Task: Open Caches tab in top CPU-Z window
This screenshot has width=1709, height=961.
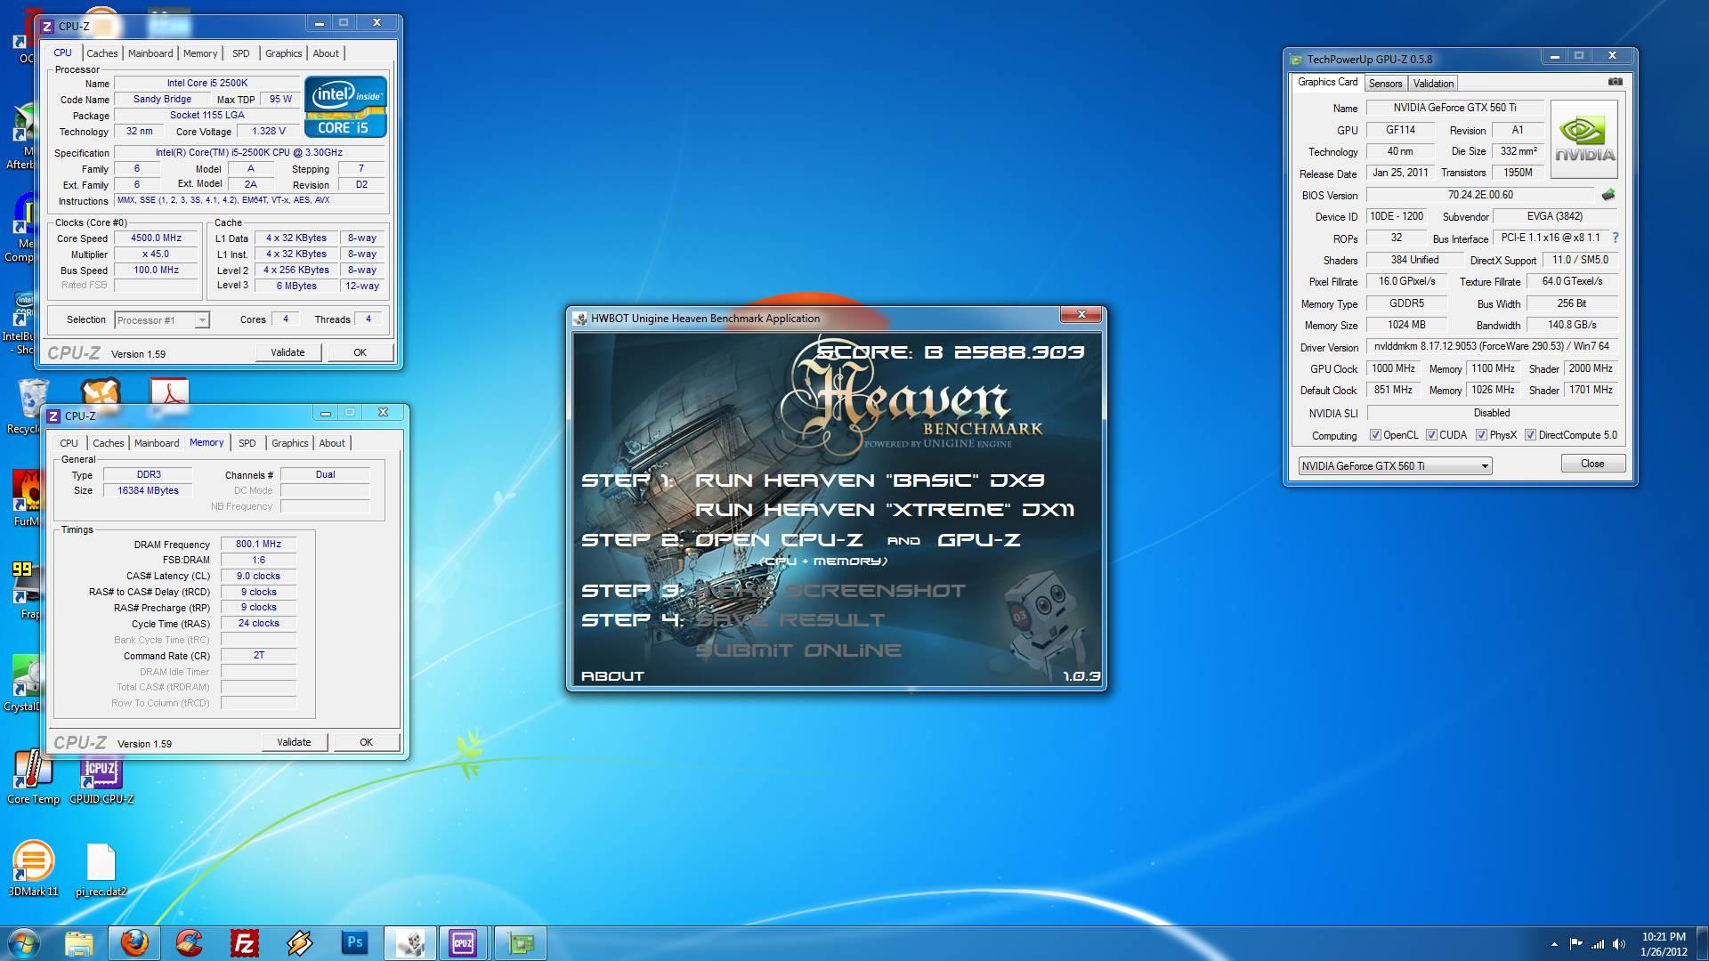Action: (x=101, y=53)
